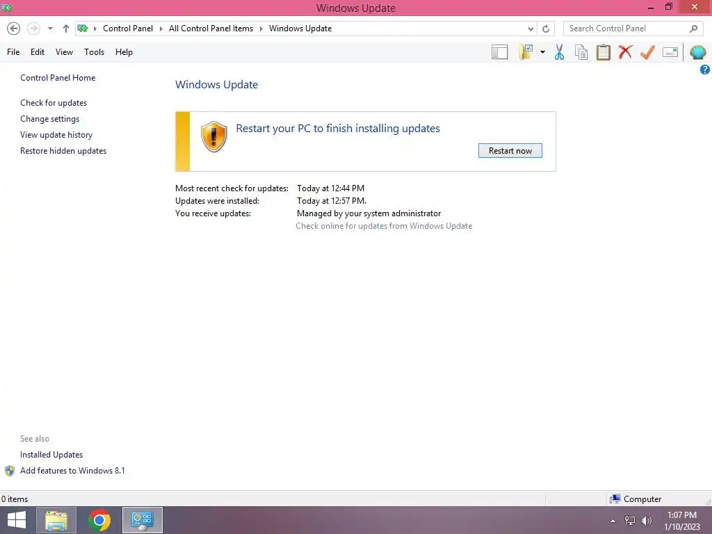Viewport: 712px width, 534px height.
Task: Click the orange warning shield icon
Action: click(x=213, y=137)
